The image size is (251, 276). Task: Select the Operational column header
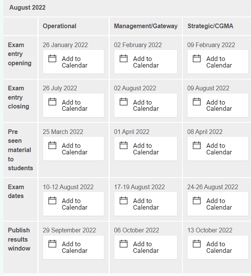point(60,26)
